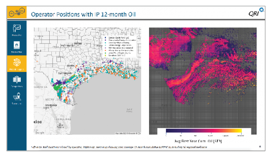
Task: Click the highlighted yellow globe target icon
Action: [x=17, y=62]
